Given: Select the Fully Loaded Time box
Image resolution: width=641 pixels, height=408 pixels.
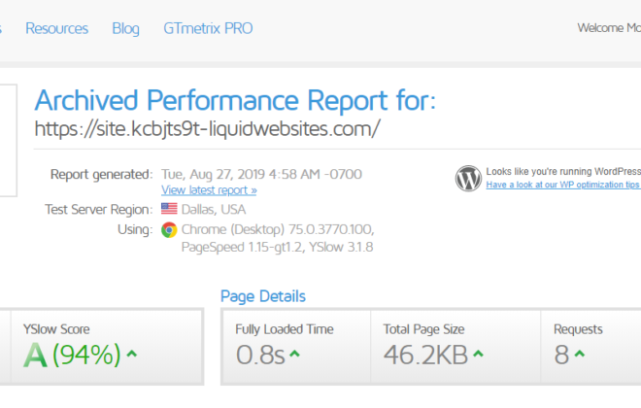Looking at the screenshot, I should (296, 347).
